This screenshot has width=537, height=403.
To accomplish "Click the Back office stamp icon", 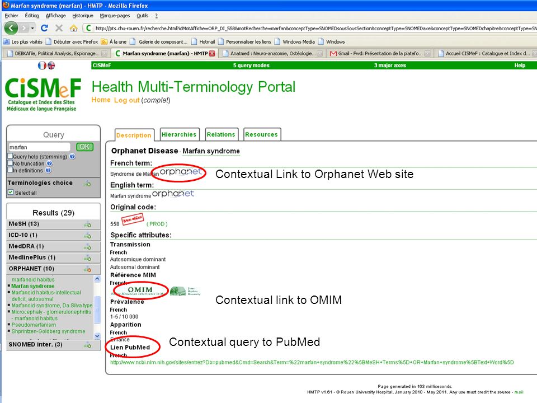I will click(x=133, y=219).
